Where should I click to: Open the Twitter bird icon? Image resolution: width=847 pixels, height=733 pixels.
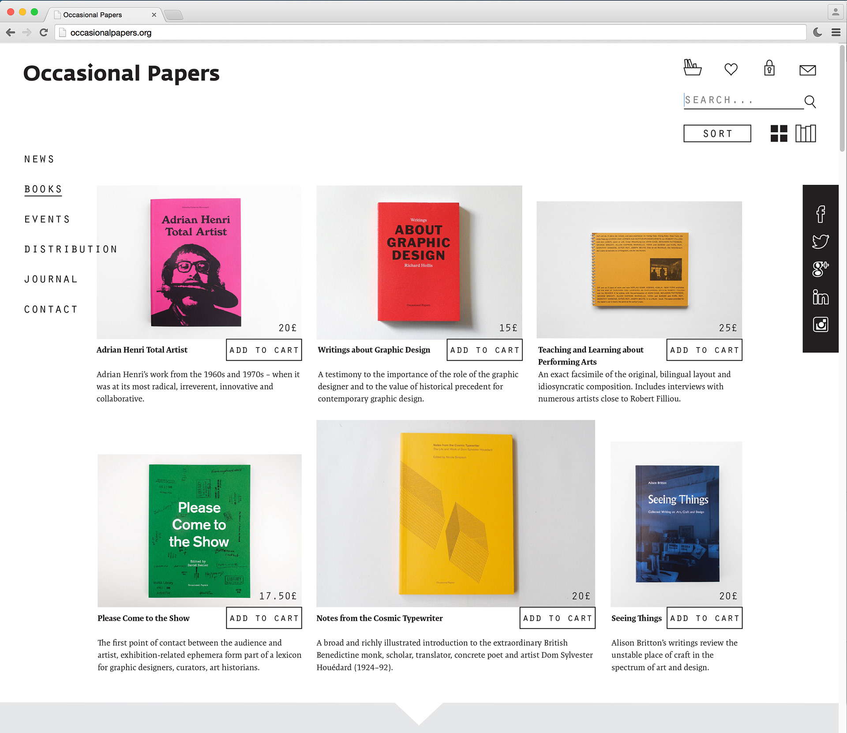pyautogui.click(x=821, y=241)
